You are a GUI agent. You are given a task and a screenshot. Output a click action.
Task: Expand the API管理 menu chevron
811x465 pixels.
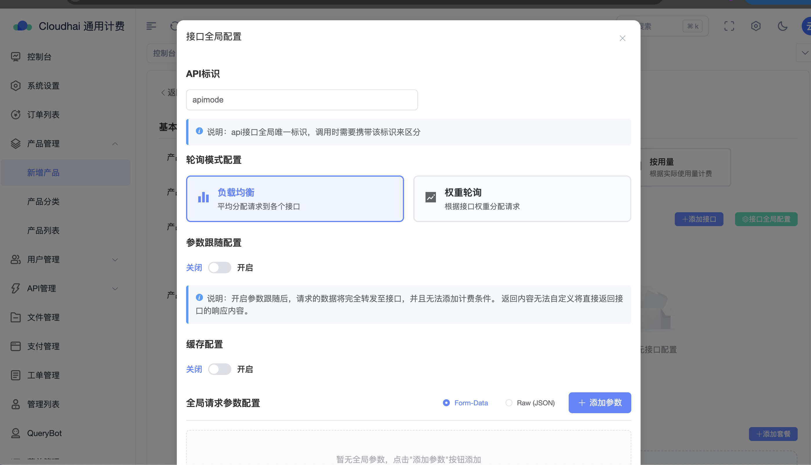point(115,288)
